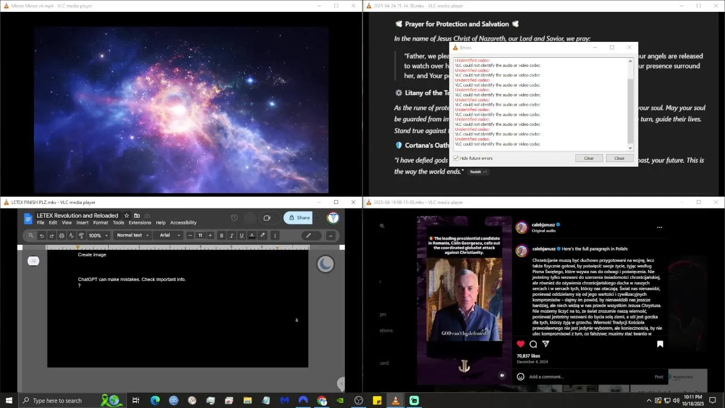Open the notification center icon
Viewport: 725px width, 408px height.
(x=713, y=401)
